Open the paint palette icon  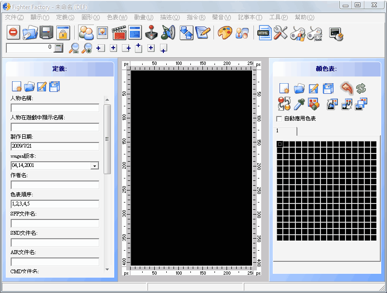(x=225, y=33)
